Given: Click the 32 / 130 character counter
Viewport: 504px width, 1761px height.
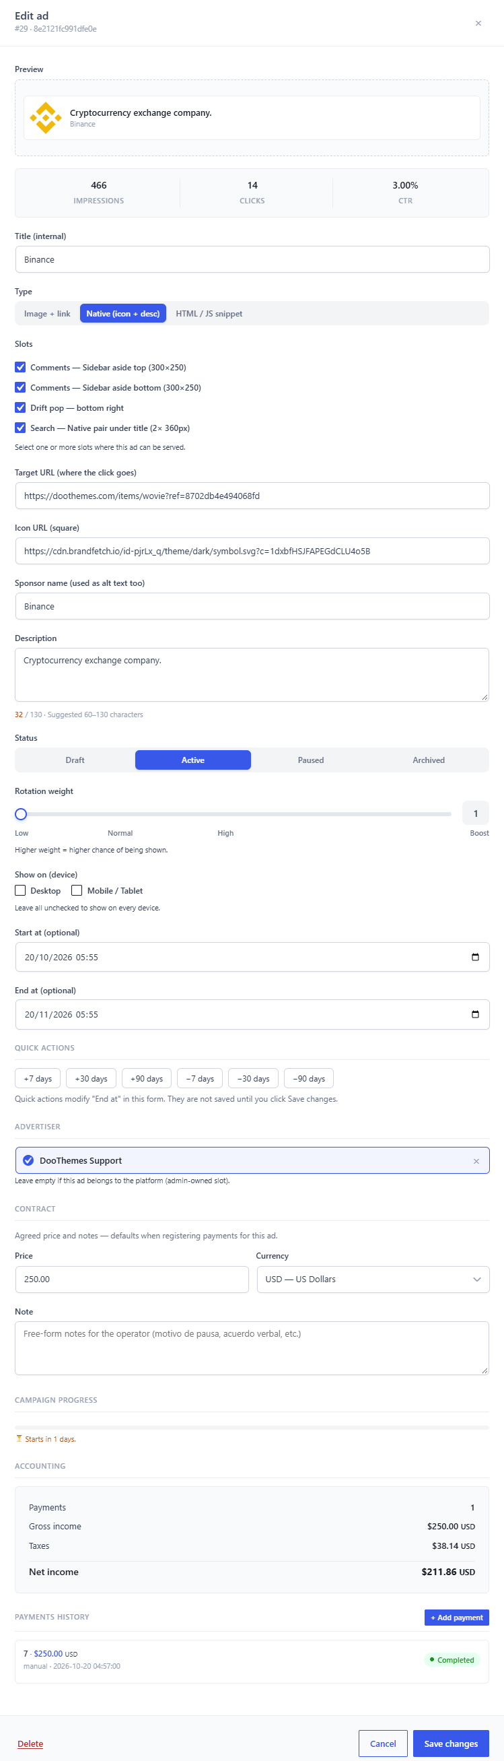Looking at the screenshot, I should tap(28, 715).
